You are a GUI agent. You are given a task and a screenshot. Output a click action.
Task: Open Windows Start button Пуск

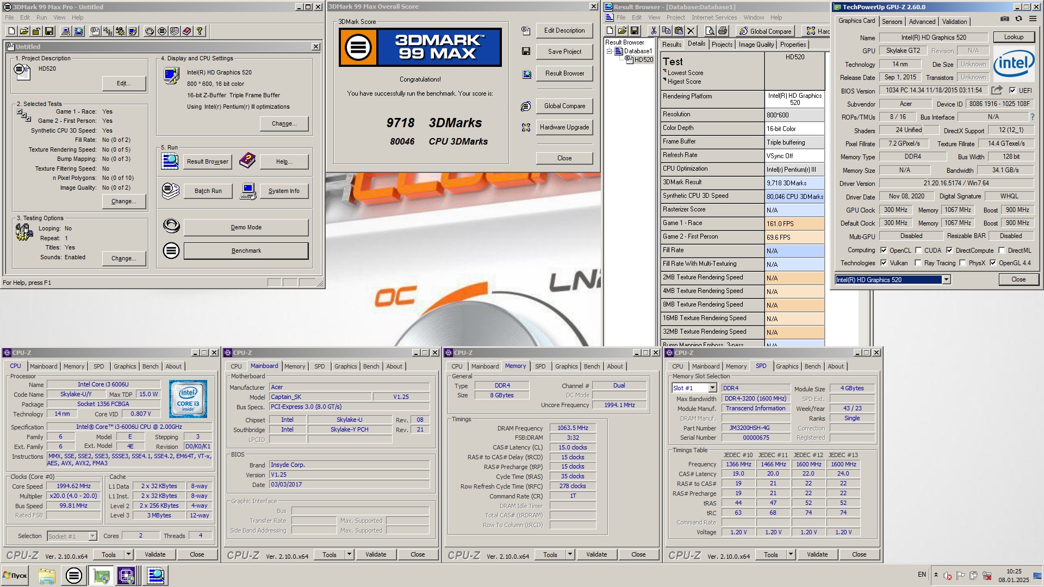pyautogui.click(x=15, y=576)
